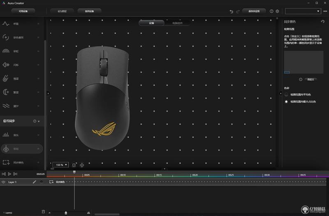
Task: Click the blue detection rectangle in preview
Action: coord(287,72)
